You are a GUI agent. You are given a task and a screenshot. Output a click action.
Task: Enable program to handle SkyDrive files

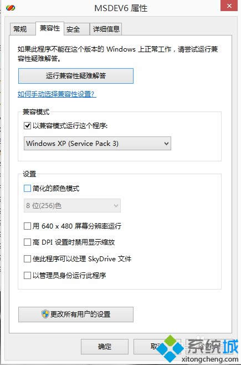point(27,258)
